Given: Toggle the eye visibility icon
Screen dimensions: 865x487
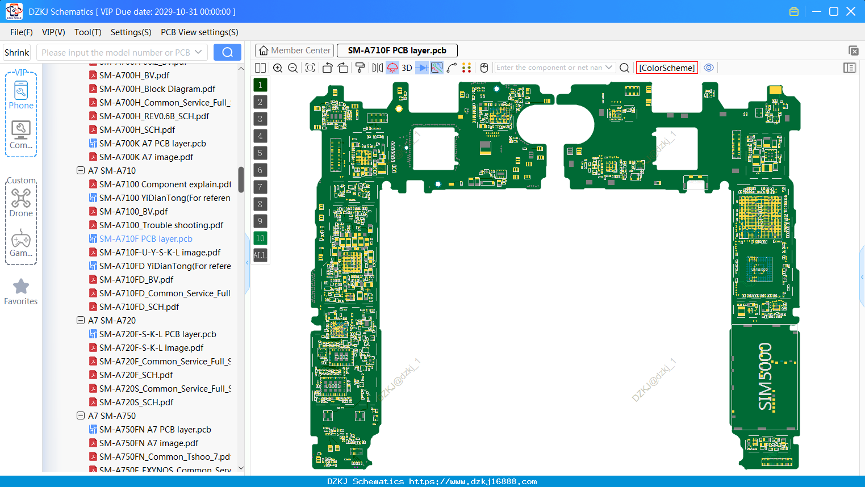Looking at the screenshot, I should pos(709,68).
